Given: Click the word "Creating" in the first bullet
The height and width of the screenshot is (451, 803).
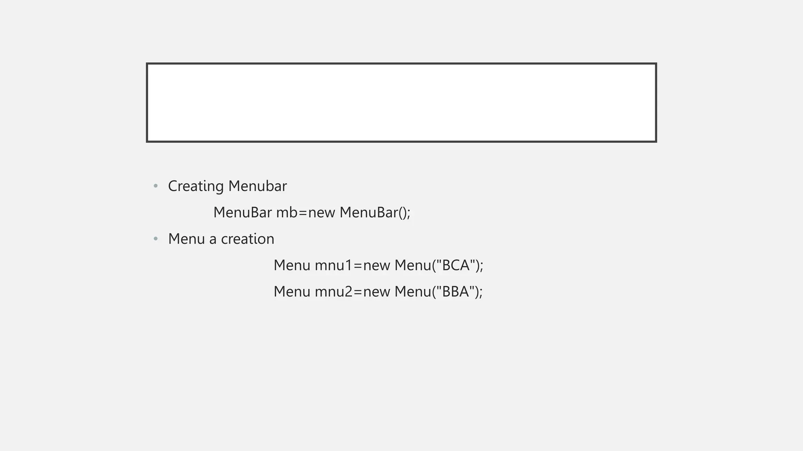Looking at the screenshot, I should [x=196, y=186].
